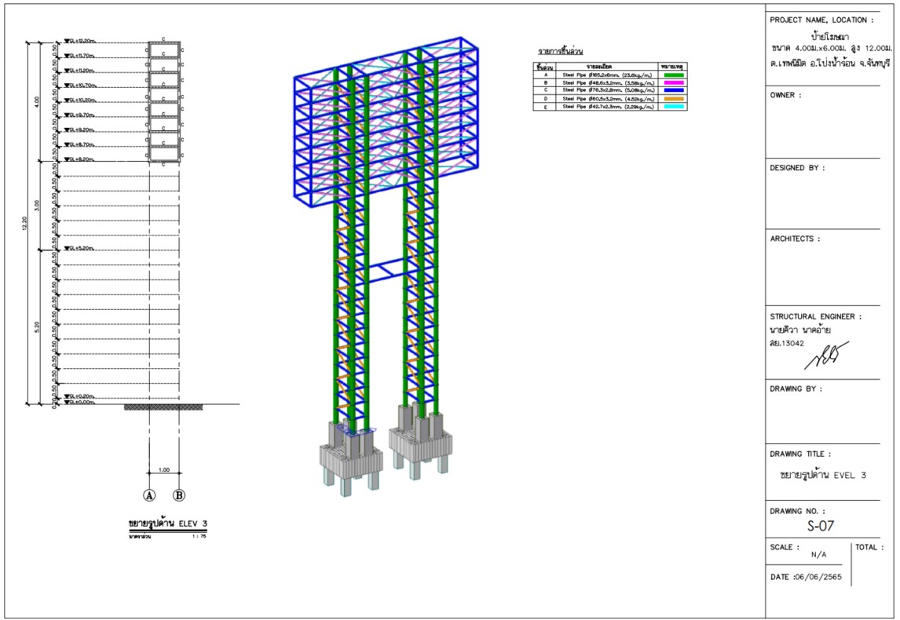Screen dimensions: 900x620
Task: Select grid bubble B below the elevation
Action: [x=179, y=495]
